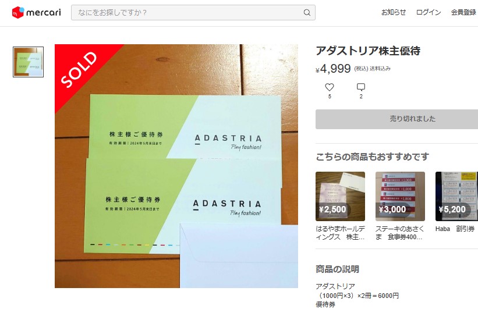The image size is (478, 316).
Task: Like the item with heart icon
Action: tap(329, 87)
